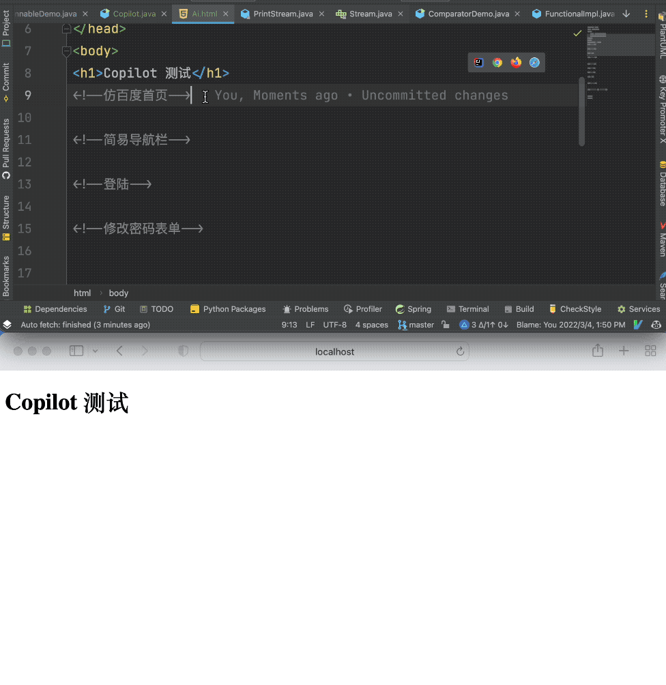This screenshot has width=666, height=685.
Task: Collapse the <body> fold marker
Action: (66, 52)
